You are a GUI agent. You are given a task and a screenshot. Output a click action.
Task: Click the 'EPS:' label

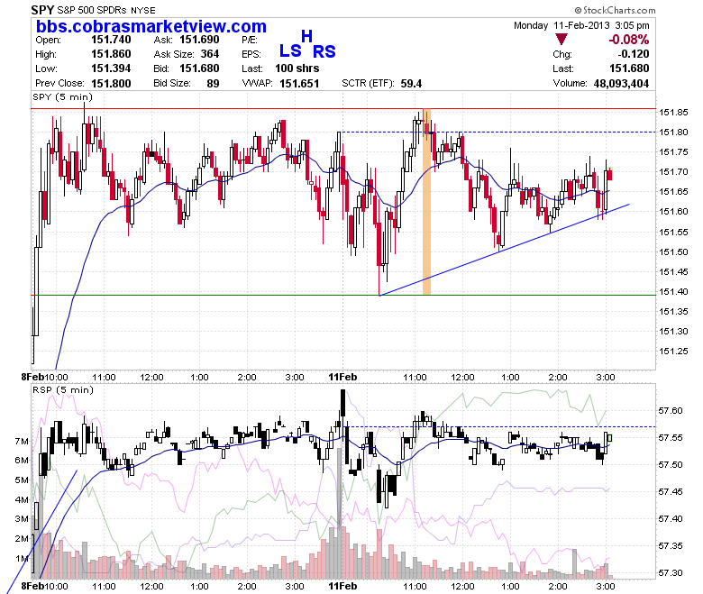(251, 54)
